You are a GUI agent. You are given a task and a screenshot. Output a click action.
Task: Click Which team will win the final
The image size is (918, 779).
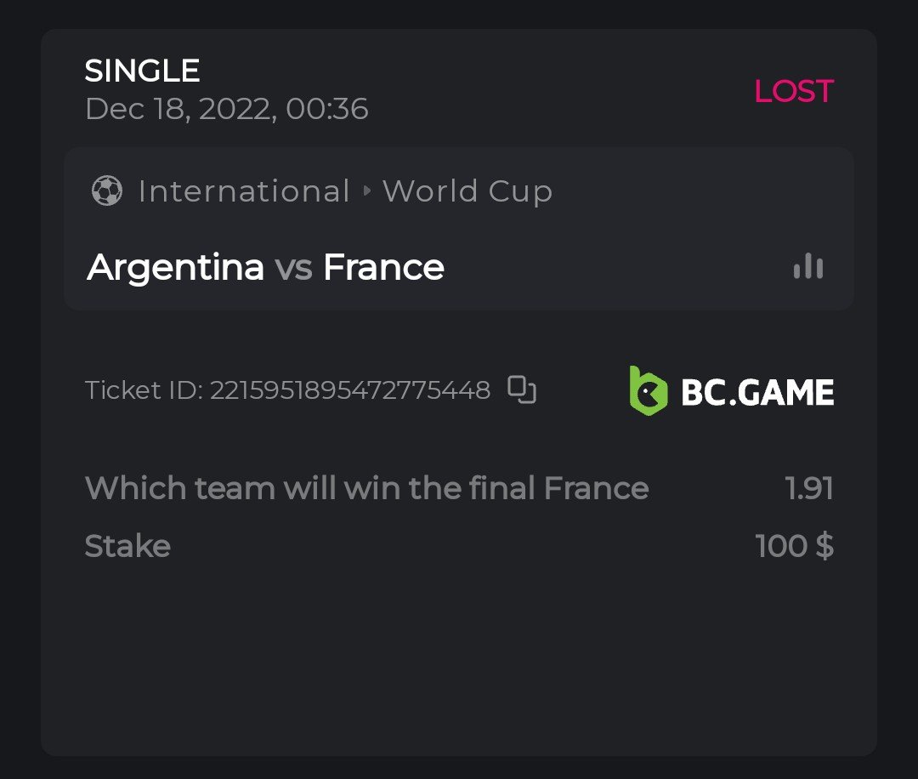311,488
